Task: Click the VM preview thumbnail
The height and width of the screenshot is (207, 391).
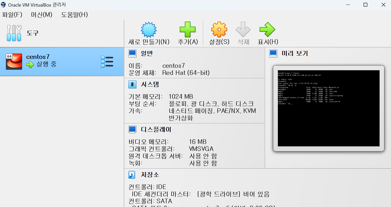Action: coord(329,108)
